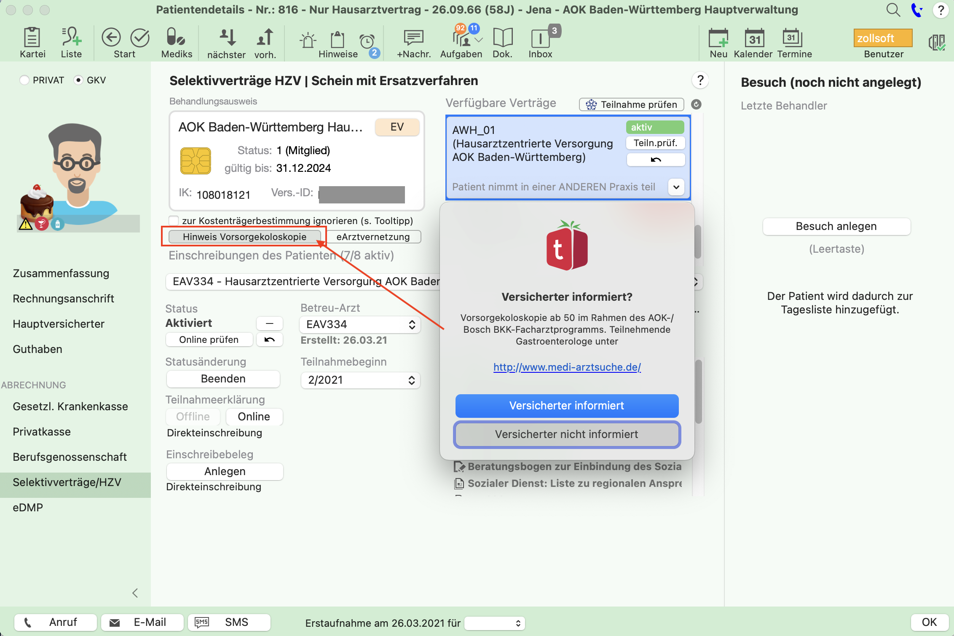Viewport: 954px width, 636px height.
Task: Click Versicherter informiert button
Action: [567, 406]
